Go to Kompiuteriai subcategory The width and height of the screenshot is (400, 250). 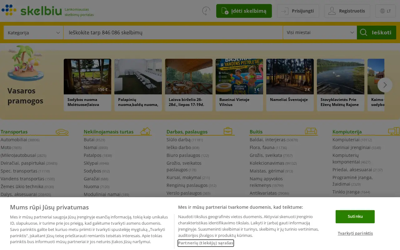pos(346,140)
